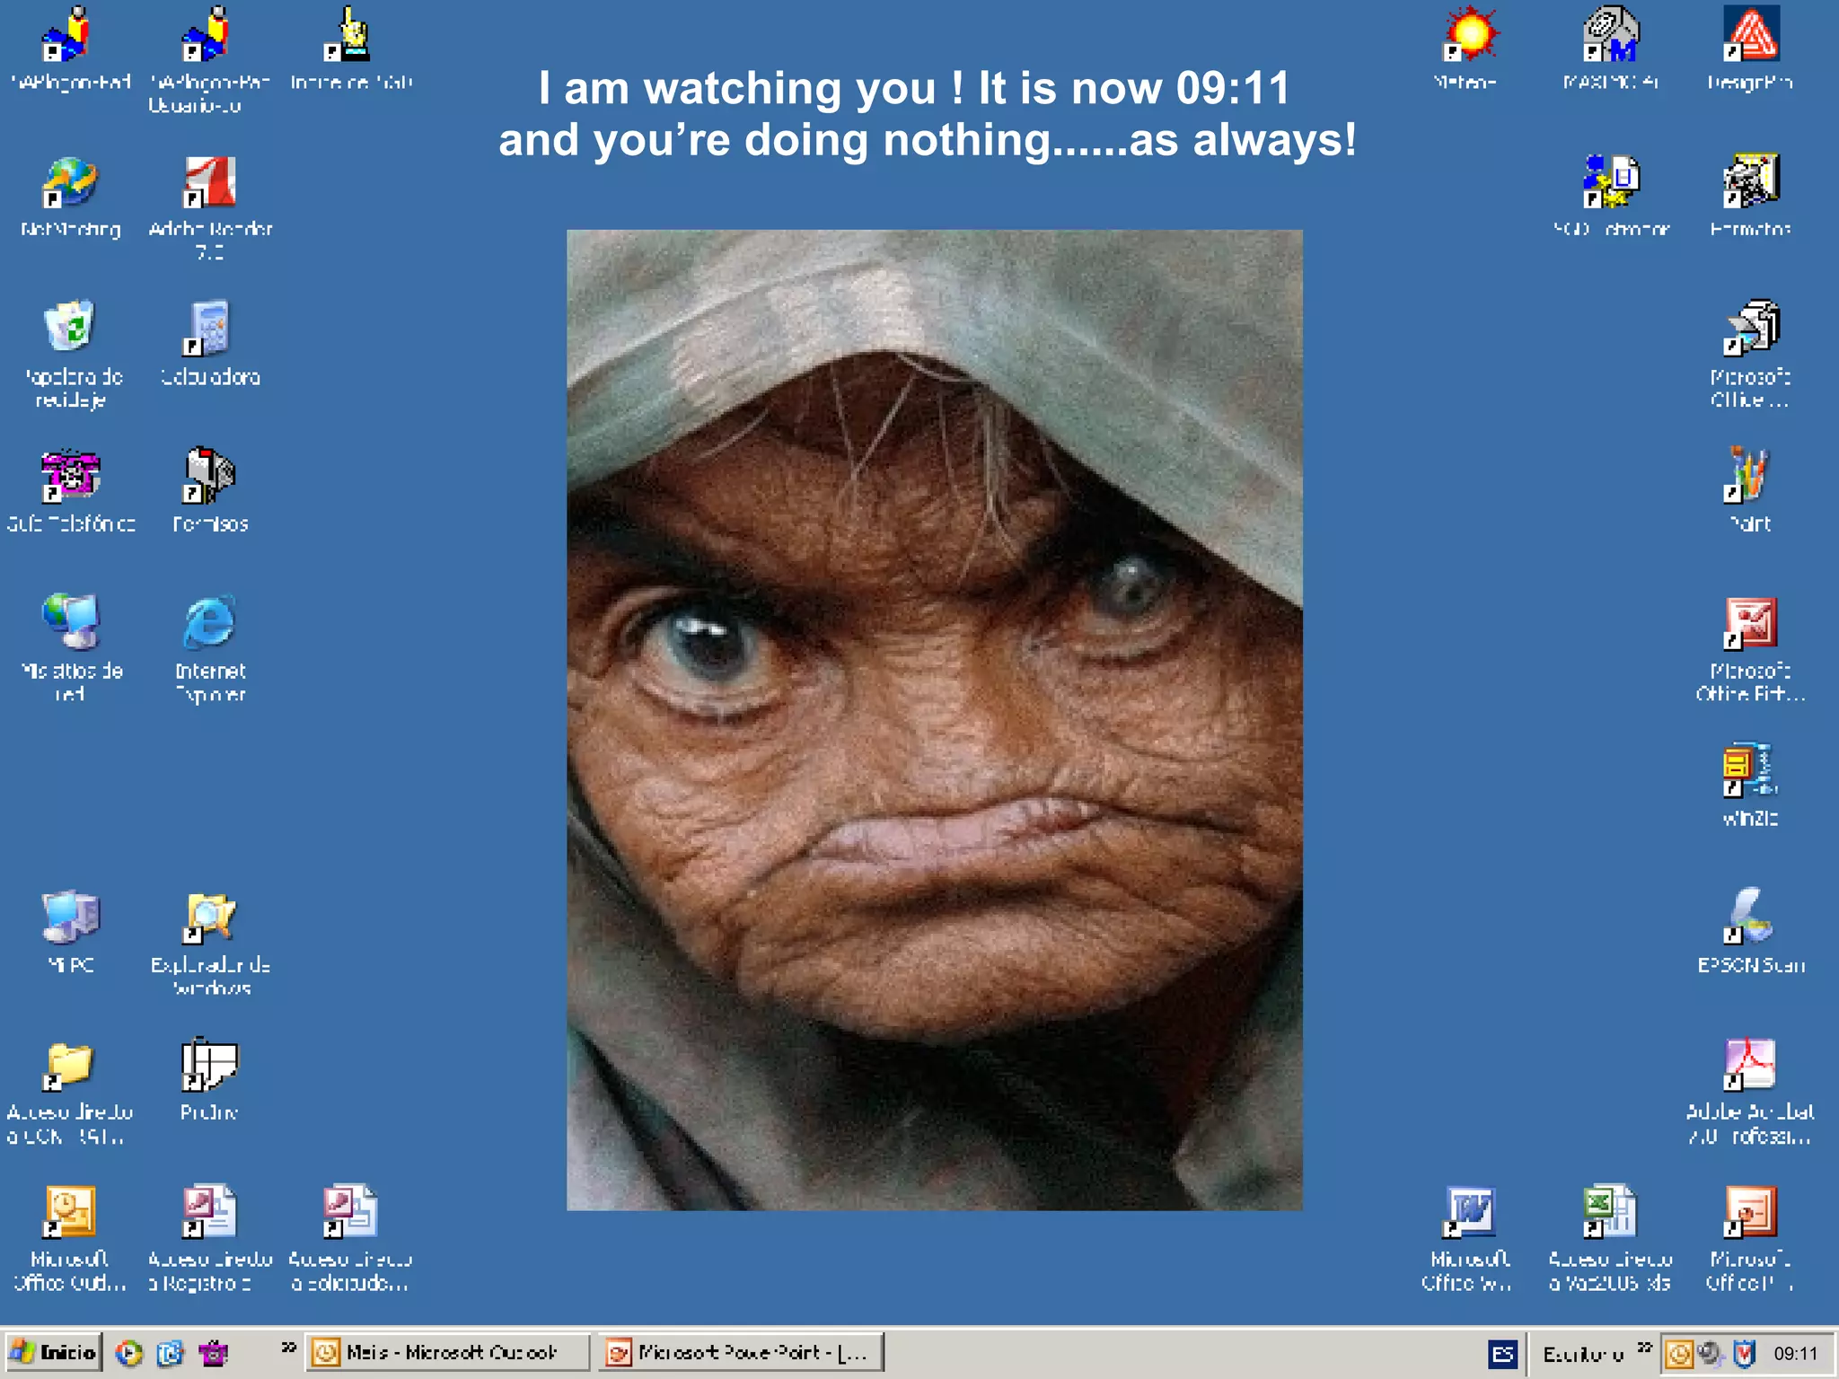The image size is (1839, 1379).
Task: Open the Internet Explorer desktop icon
Action: coord(209,622)
